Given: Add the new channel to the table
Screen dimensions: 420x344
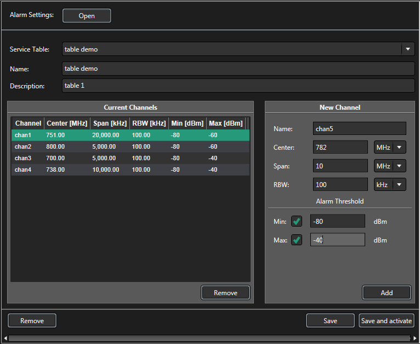Looking at the screenshot, I should [387, 293].
